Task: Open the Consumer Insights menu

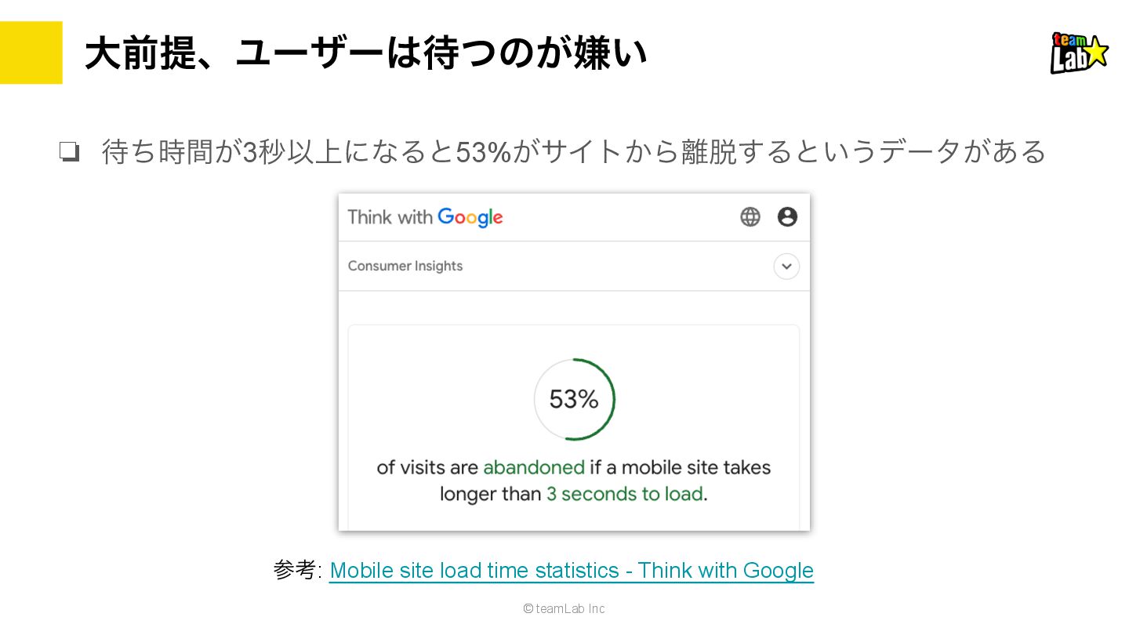Action: pyautogui.click(x=405, y=266)
